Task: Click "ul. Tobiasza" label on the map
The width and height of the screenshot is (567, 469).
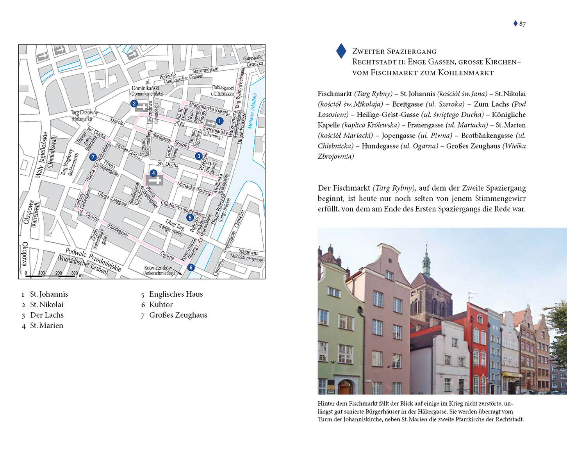Action: pos(223,94)
